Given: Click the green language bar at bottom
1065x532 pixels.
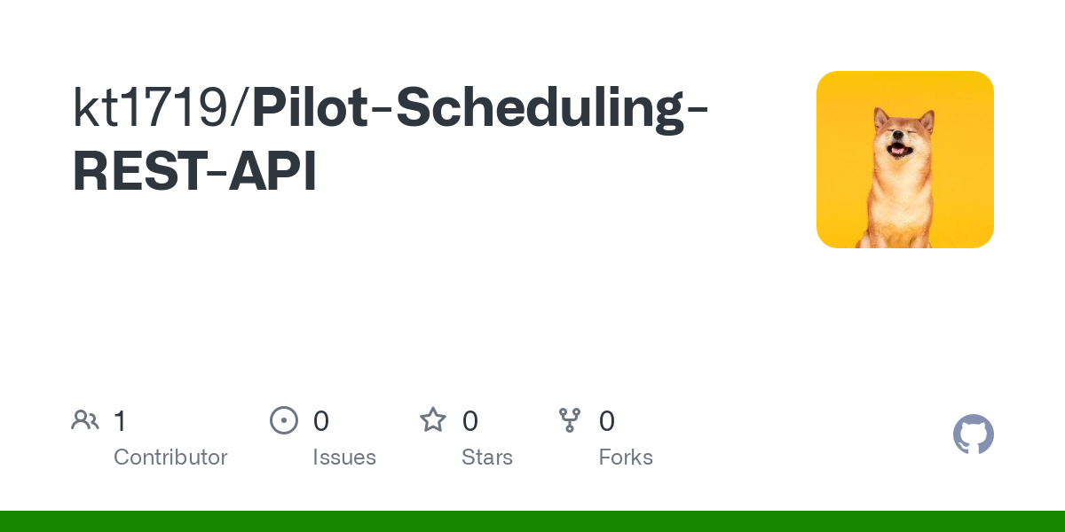Looking at the screenshot, I should pyautogui.click(x=532, y=521).
